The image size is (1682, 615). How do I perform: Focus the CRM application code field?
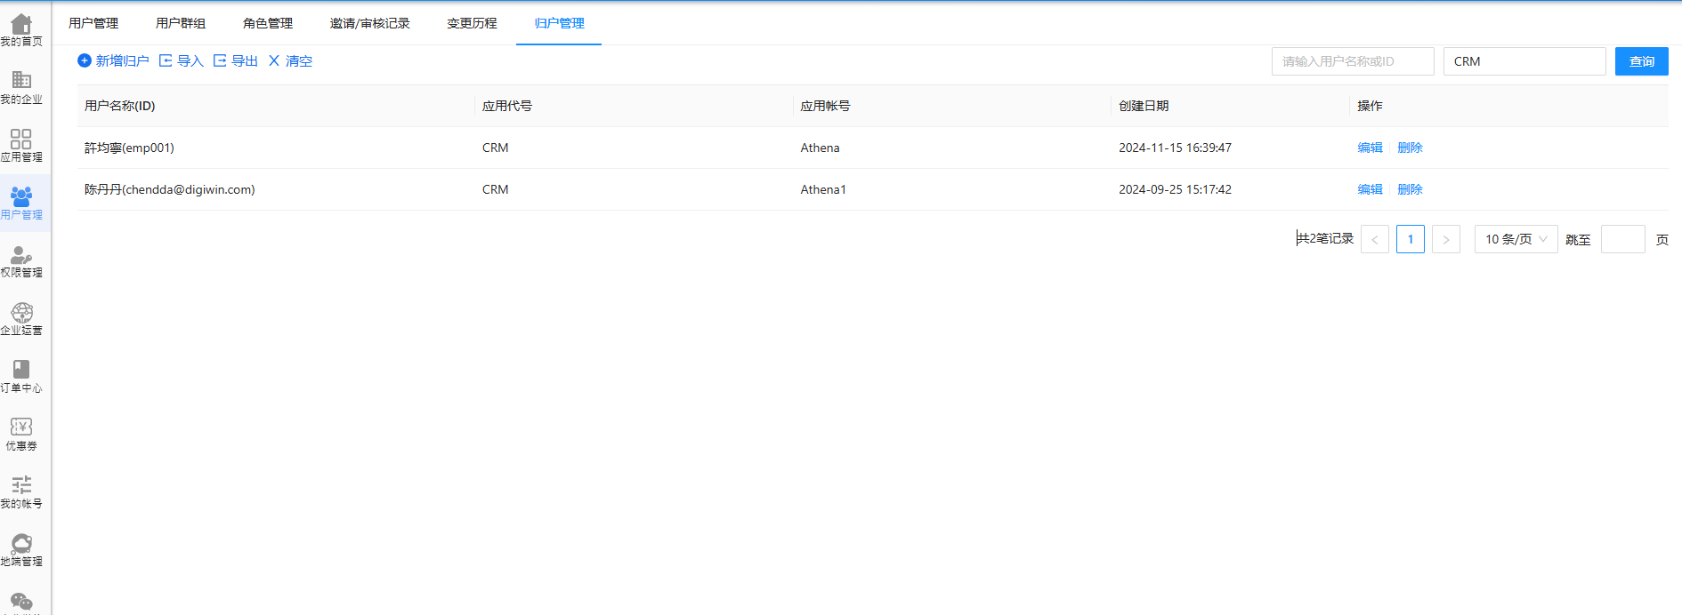point(1524,61)
